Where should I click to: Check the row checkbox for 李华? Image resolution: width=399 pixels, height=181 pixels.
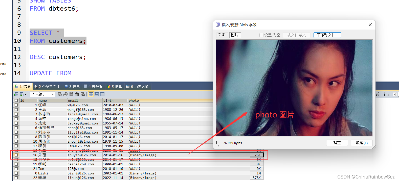(16, 178)
